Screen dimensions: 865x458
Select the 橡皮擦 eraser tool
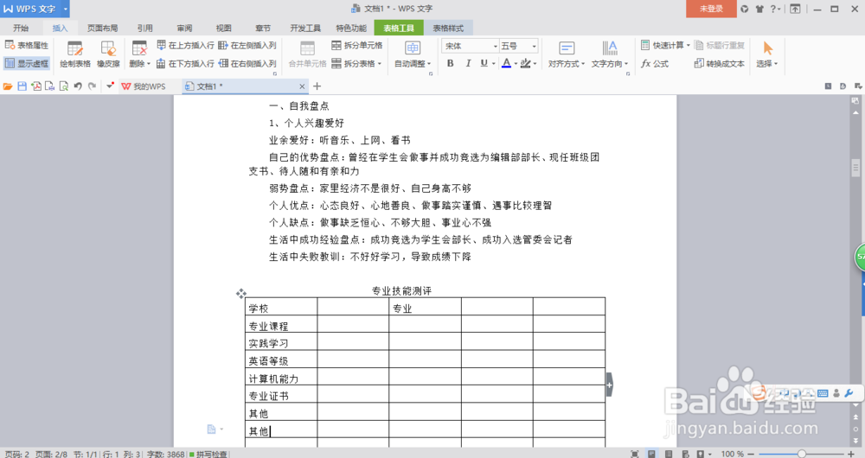click(108, 54)
